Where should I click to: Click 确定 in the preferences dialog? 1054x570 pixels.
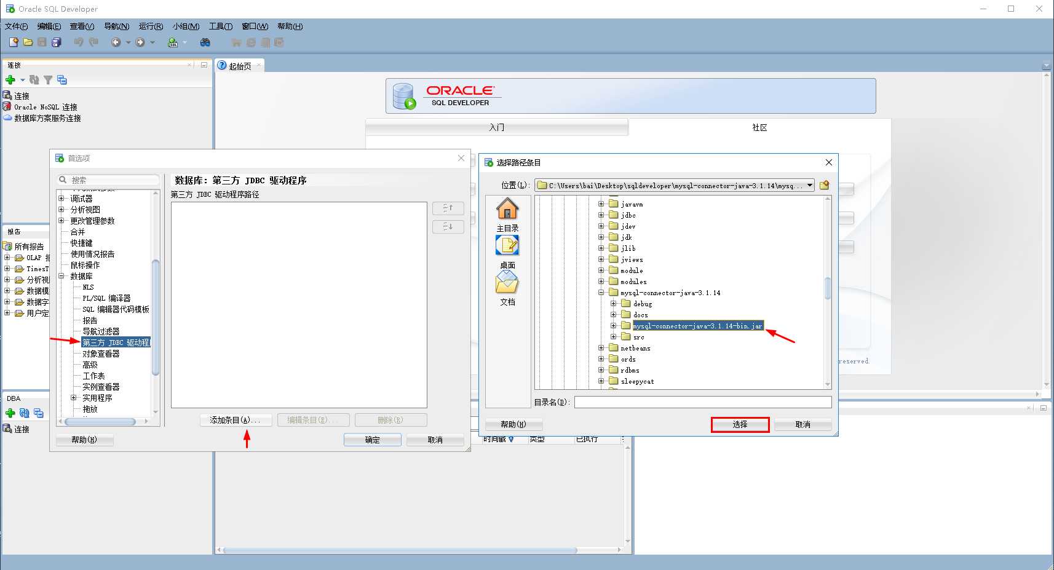click(373, 440)
